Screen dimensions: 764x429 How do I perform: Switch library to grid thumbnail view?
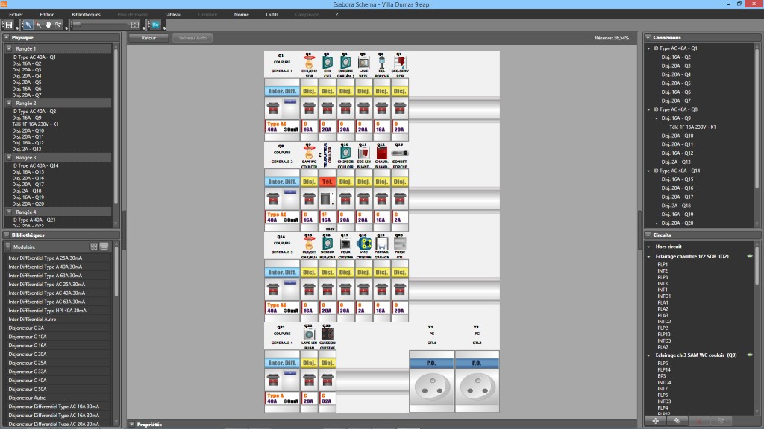click(x=94, y=247)
